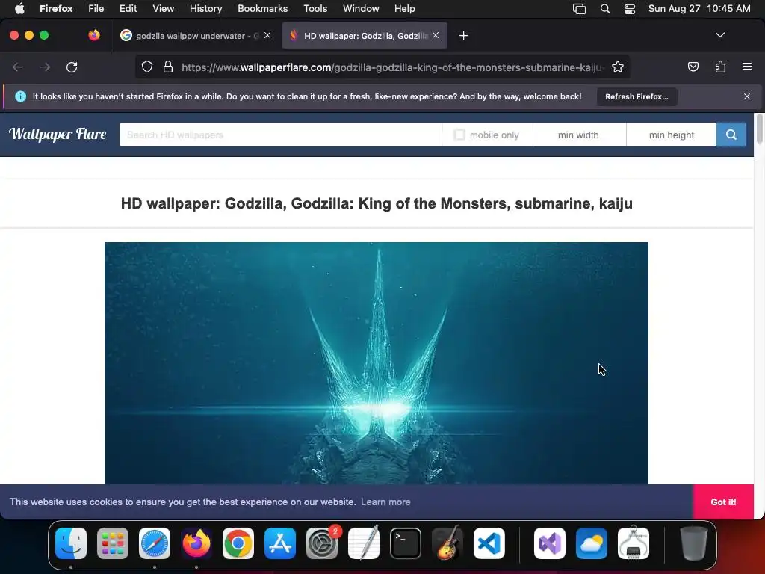Viewport: 765px width, 574px height.
Task: Go back with the browser back arrow
Action: pos(18,67)
